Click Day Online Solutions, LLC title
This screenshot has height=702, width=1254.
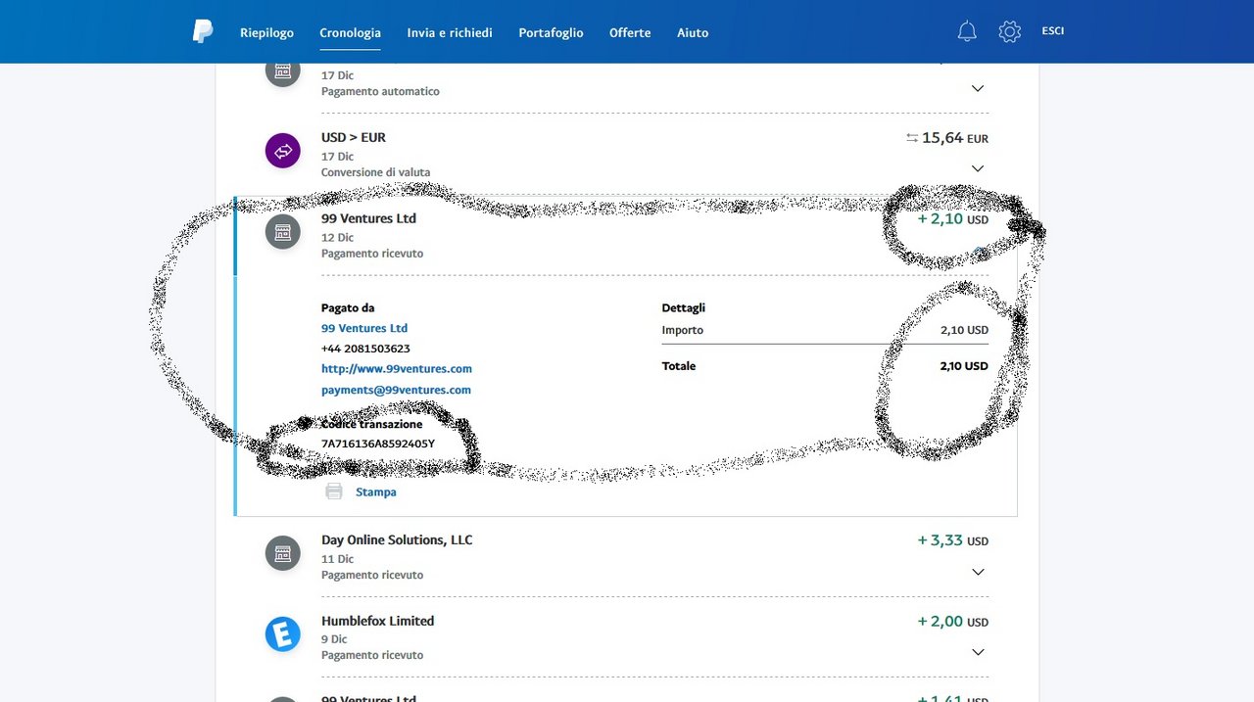click(x=397, y=539)
